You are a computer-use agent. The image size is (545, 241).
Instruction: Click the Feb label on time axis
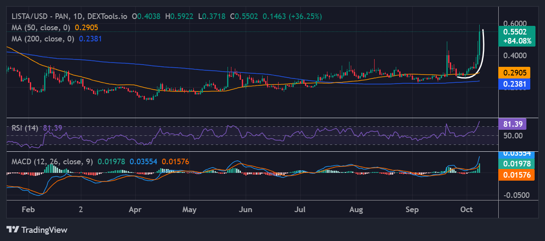coord(28,210)
